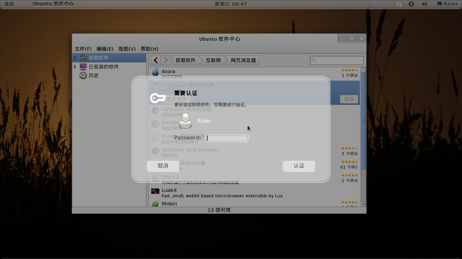The height and width of the screenshot is (259, 462).
Task: Select the Midori browser entry
Action: pyautogui.click(x=254, y=203)
